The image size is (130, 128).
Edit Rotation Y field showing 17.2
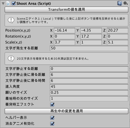pos(91,36)
